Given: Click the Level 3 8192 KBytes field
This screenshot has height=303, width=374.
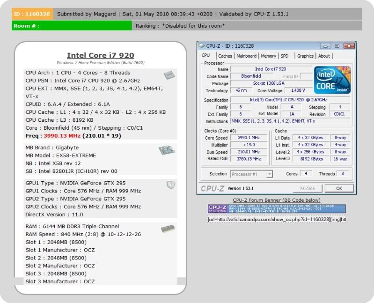Looking at the screenshot, I should 311,159.
